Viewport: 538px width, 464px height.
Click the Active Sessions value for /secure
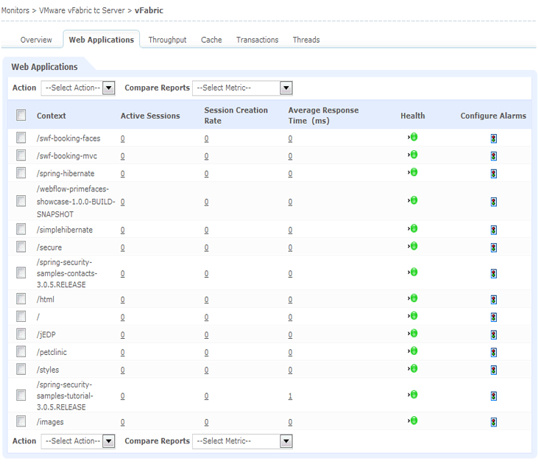click(x=122, y=247)
